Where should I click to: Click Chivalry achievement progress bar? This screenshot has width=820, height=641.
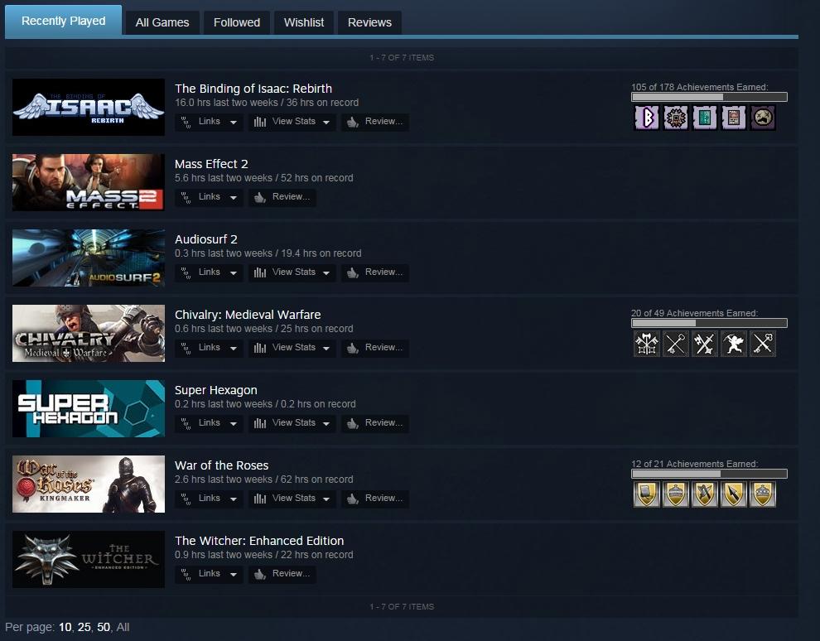(709, 323)
